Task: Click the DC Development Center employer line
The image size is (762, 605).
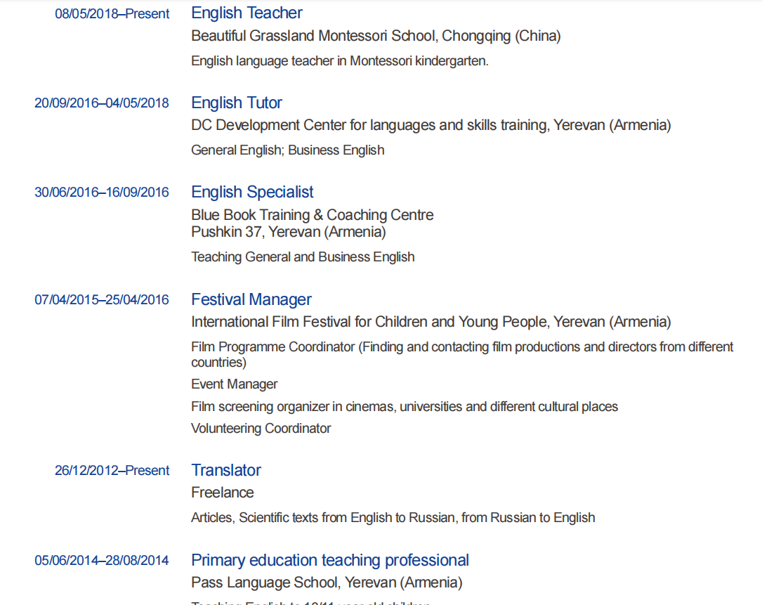Action: coord(431,126)
